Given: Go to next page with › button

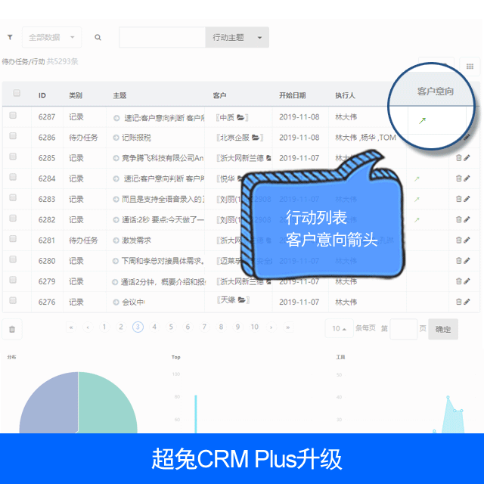Looking at the screenshot, I should (x=271, y=327).
